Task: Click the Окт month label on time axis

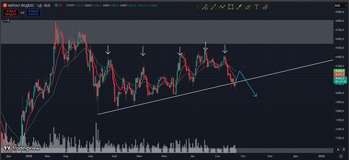Action: coord(243,157)
